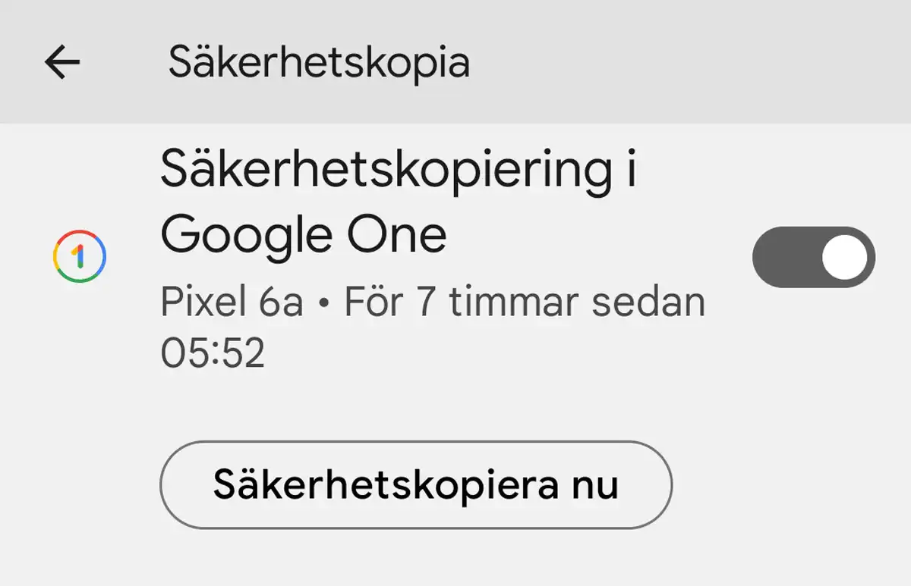The height and width of the screenshot is (586, 911).
Task: Click the Pixel 6a device status line
Action: [x=433, y=302]
